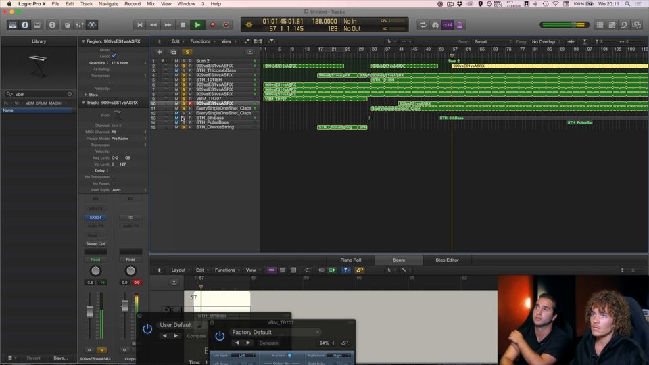Click the Forward transport button
649x365 pixels.
168,25
